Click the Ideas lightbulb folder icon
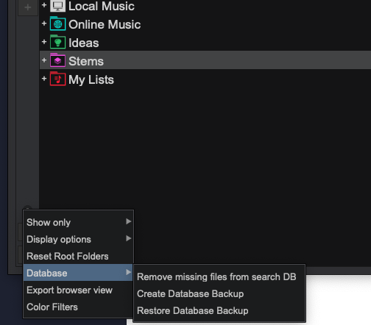 click(57, 42)
